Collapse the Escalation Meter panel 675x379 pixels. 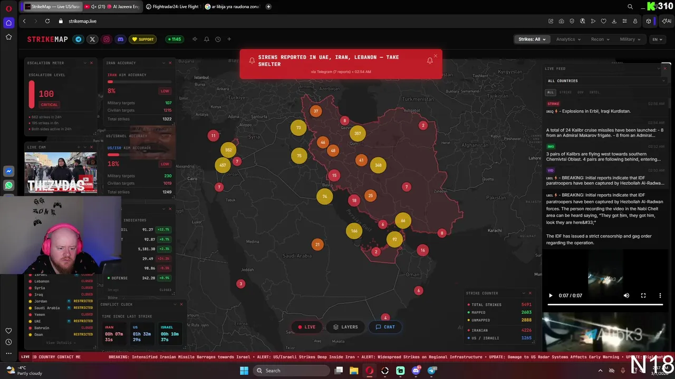click(x=85, y=63)
